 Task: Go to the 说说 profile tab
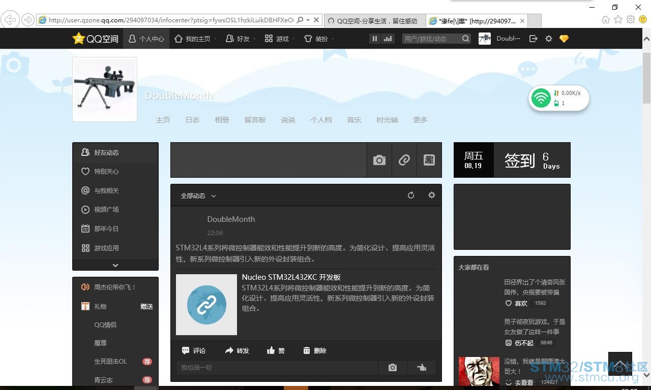[288, 120]
